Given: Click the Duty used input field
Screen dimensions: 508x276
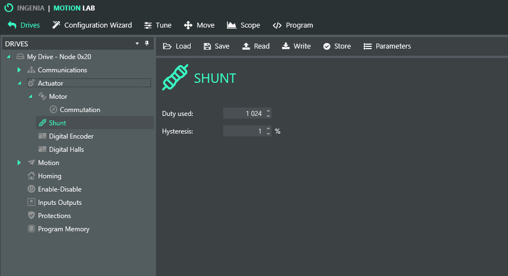Looking at the screenshot, I should coord(243,114).
